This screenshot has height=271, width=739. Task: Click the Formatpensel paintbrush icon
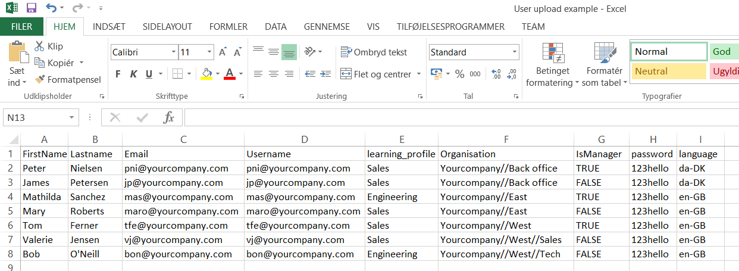pos(40,79)
